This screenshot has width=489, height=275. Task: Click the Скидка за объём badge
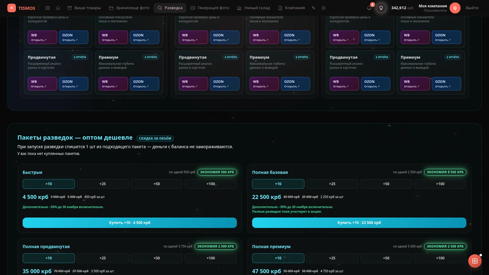pos(155,138)
